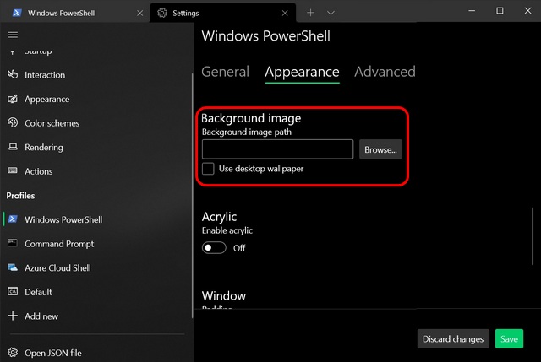
Task: Click the Rendering monitor icon
Action: (x=13, y=147)
